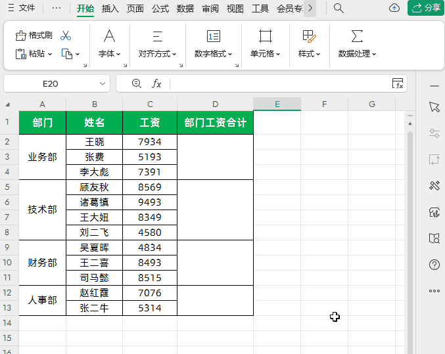Viewport: 445px width, 354px height.
Task: Select column G header
Action: pos(372,104)
